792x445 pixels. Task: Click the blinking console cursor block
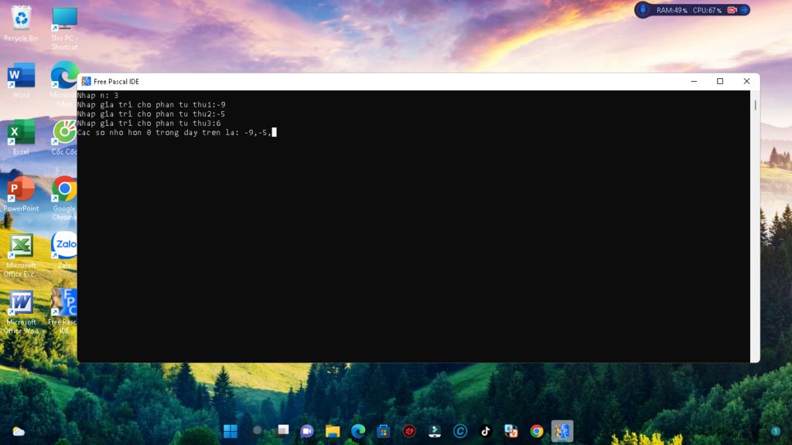(275, 132)
